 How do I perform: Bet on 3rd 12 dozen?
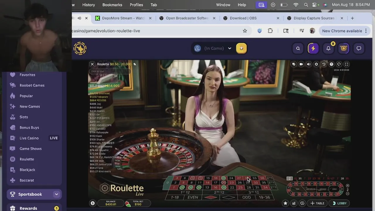click(254, 192)
